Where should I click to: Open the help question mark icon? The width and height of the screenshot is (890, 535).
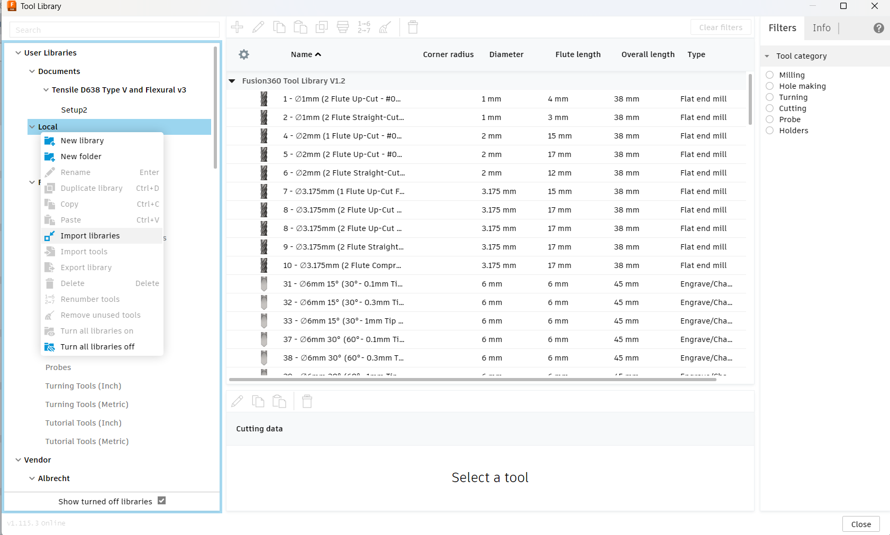(879, 28)
